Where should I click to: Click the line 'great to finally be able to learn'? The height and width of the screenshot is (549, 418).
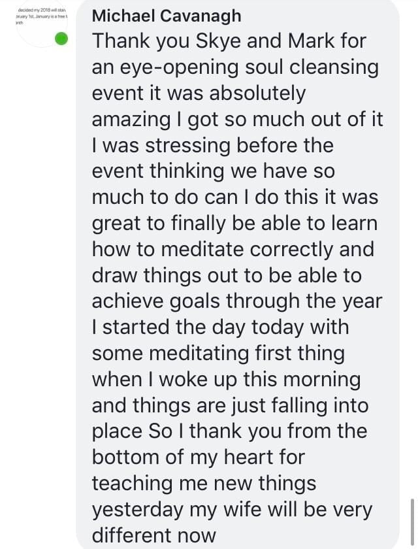coord(234,224)
